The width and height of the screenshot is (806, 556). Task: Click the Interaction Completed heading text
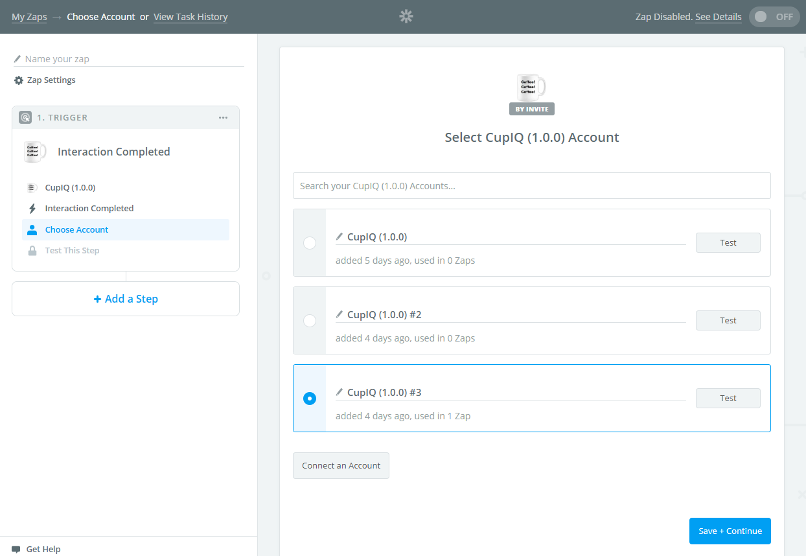114,152
